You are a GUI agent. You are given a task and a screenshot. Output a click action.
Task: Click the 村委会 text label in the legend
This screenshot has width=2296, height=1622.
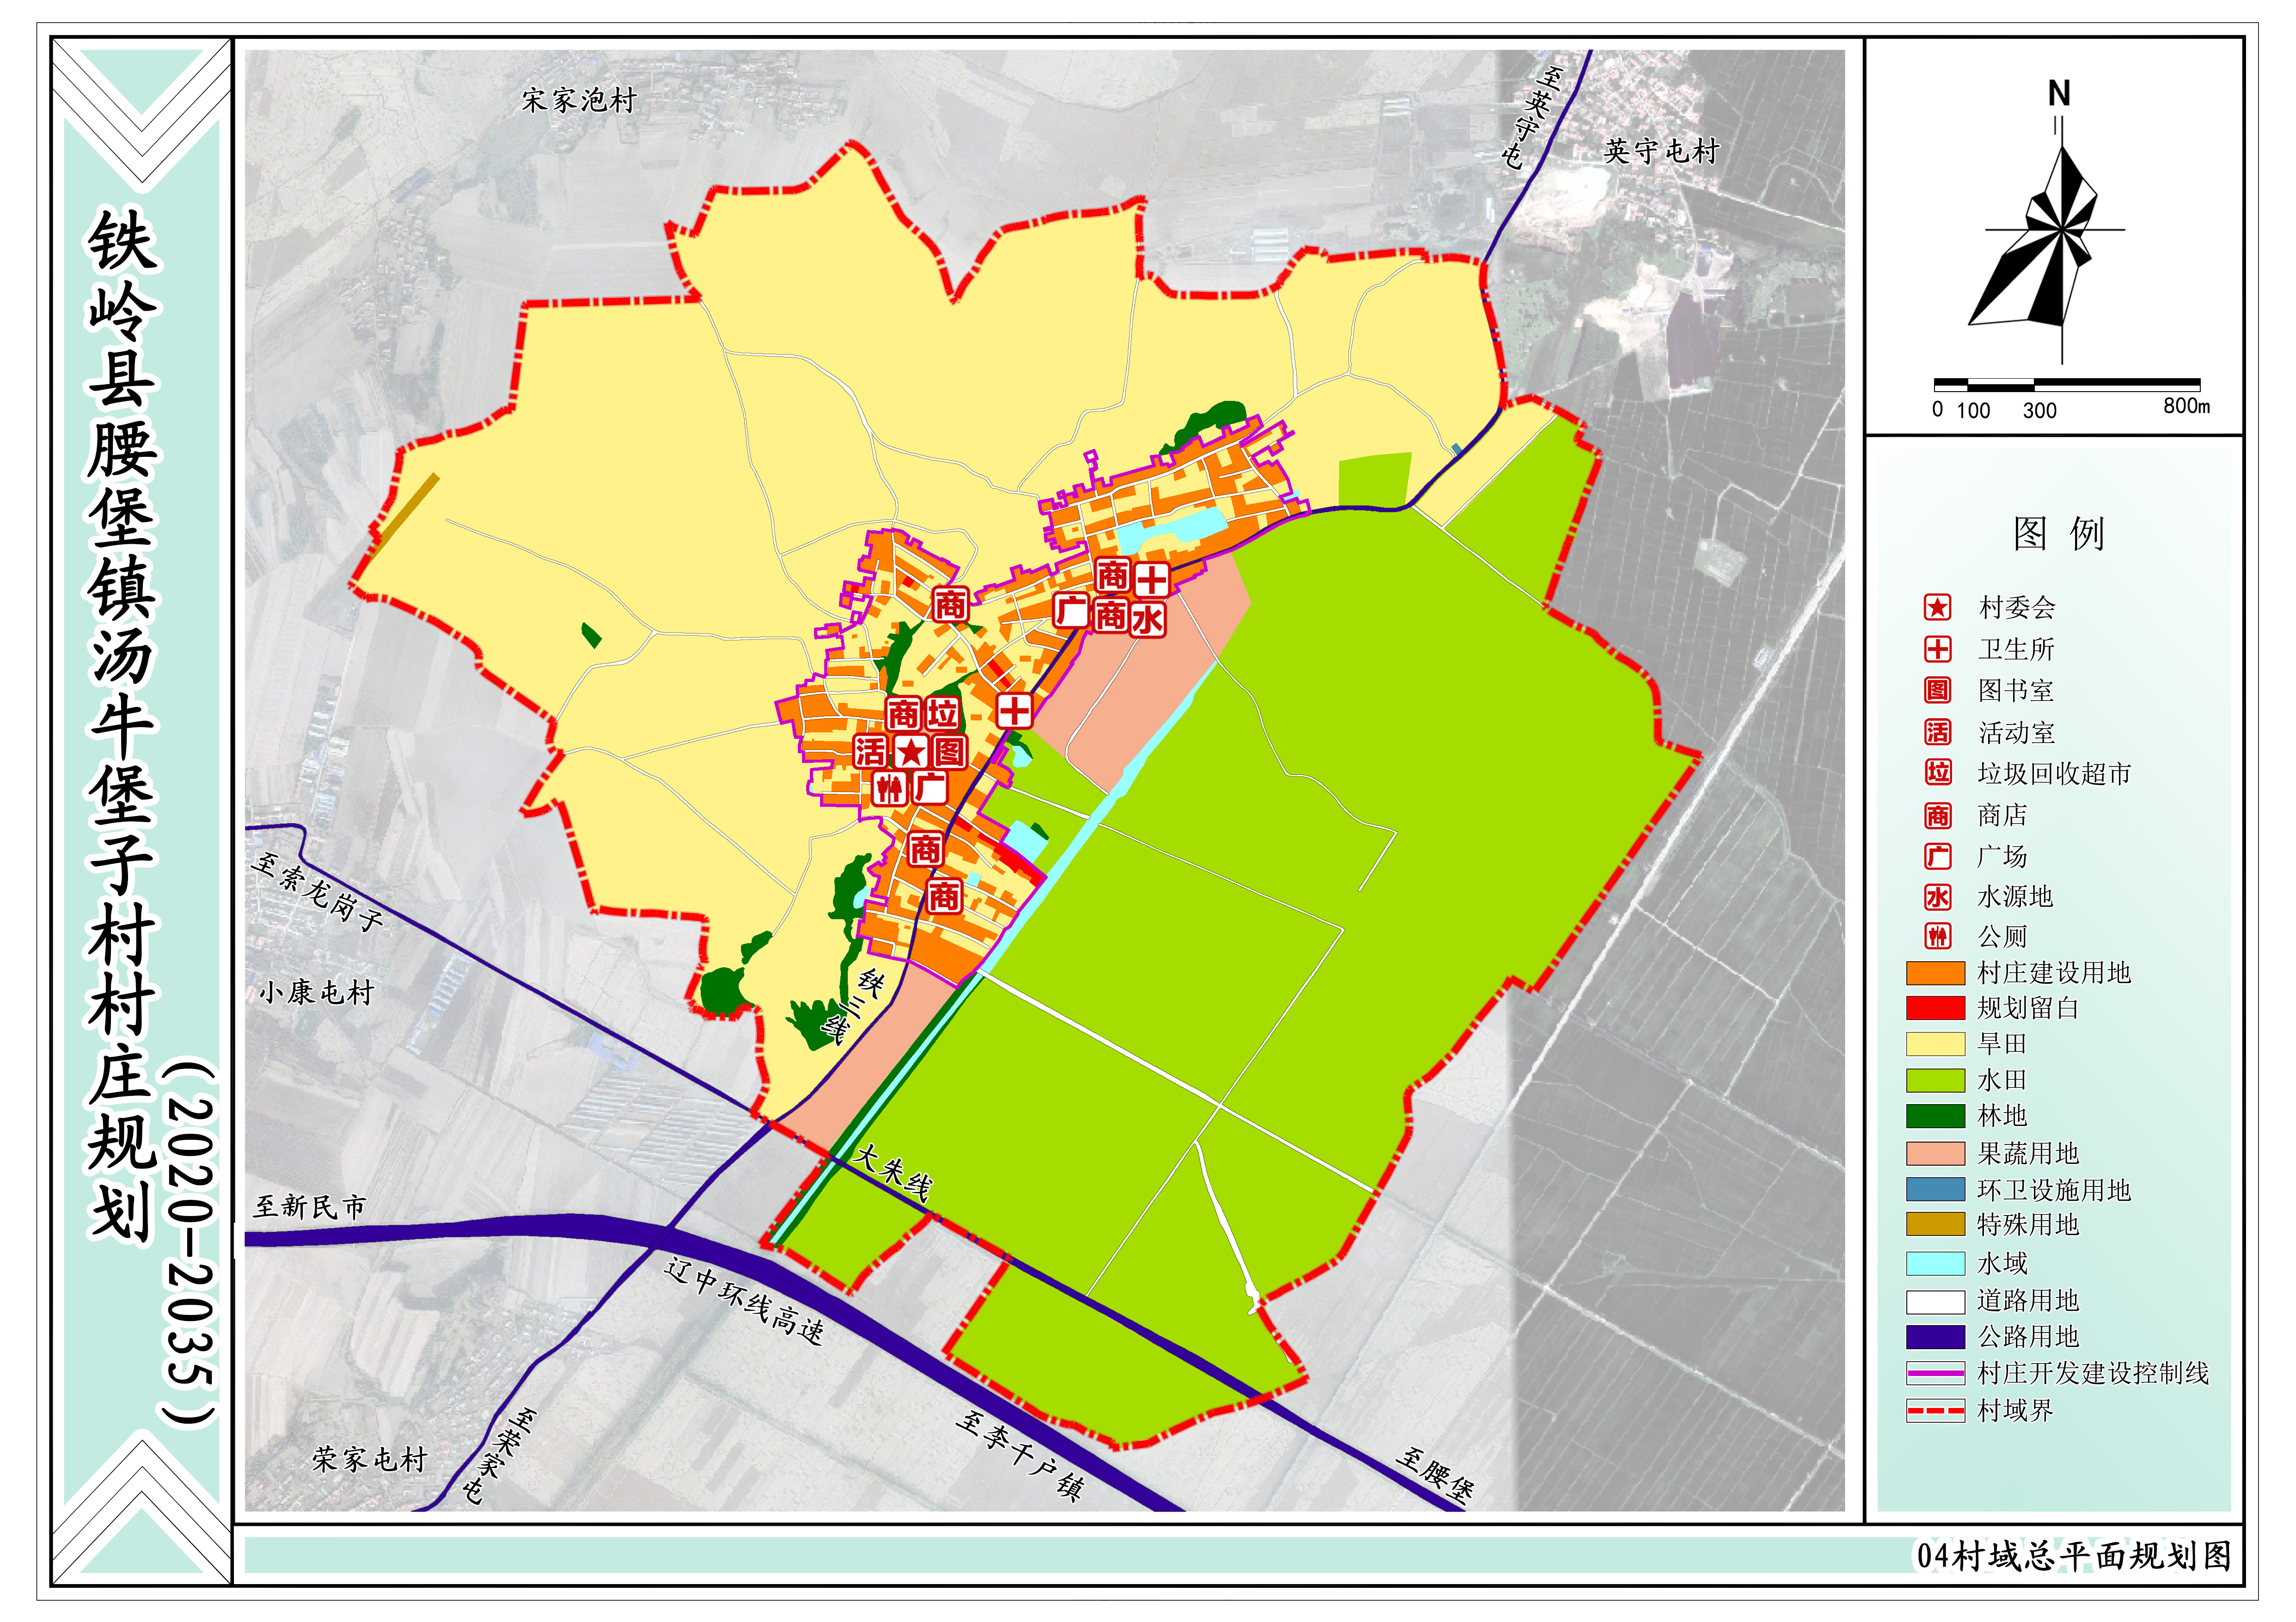pos(2016,607)
